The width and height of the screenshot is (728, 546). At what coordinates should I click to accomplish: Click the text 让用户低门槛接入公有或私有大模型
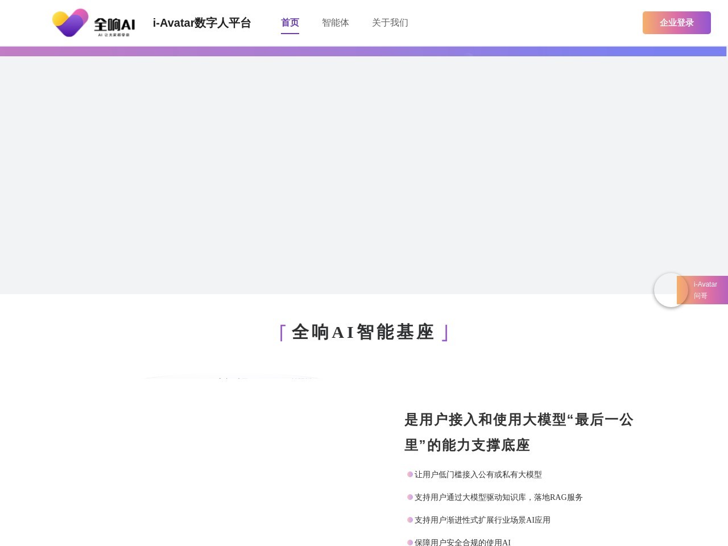click(478, 474)
